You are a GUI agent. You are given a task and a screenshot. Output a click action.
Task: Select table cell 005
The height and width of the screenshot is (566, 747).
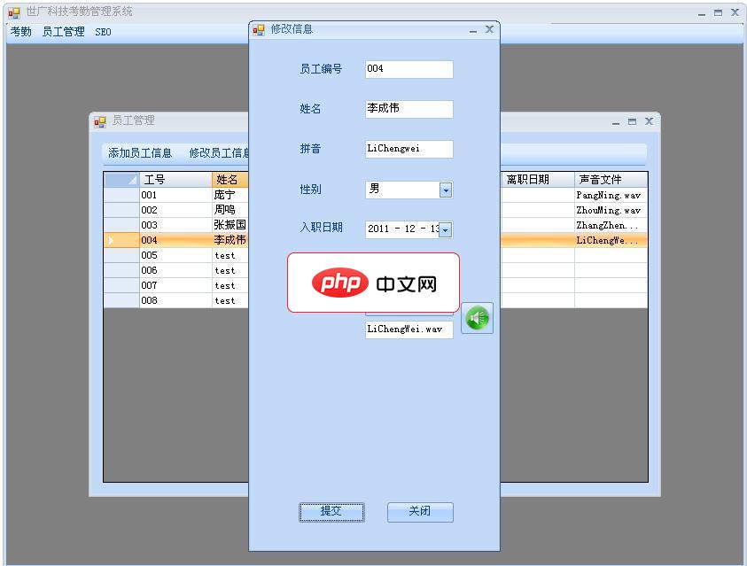pos(175,256)
